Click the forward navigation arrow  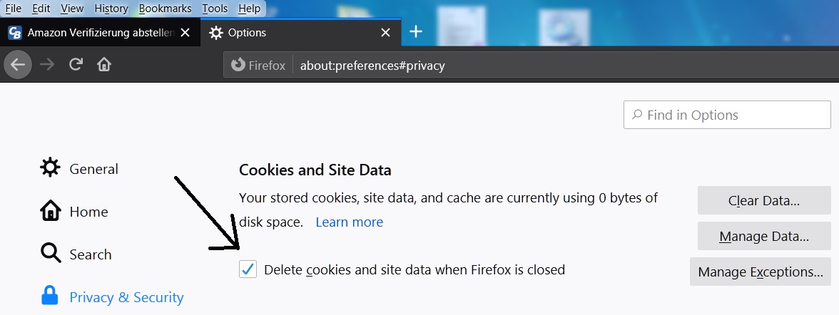pos(47,65)
